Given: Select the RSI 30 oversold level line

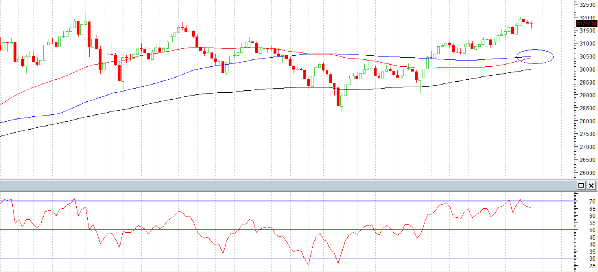Looking at the screenshot, I should [x=287, y=258].
